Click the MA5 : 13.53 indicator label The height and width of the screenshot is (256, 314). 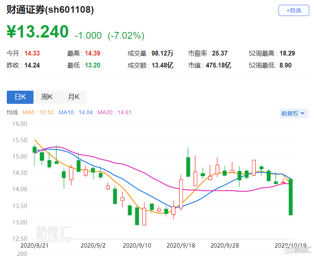[38, 112]
